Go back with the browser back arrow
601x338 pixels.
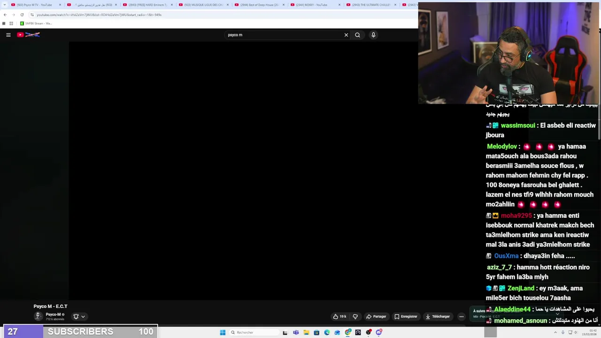coord(5,15)
